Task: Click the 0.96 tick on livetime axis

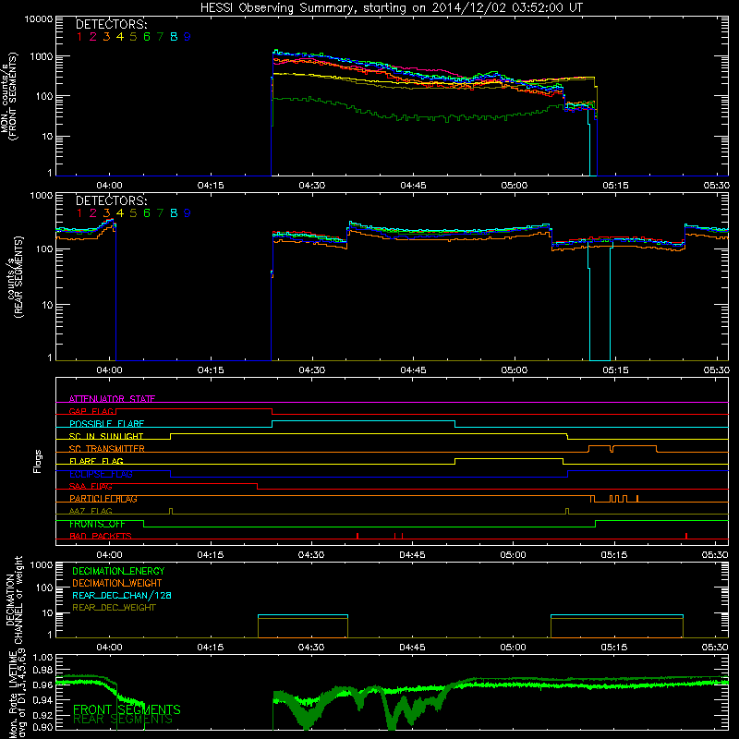Action: coord(43,684)
